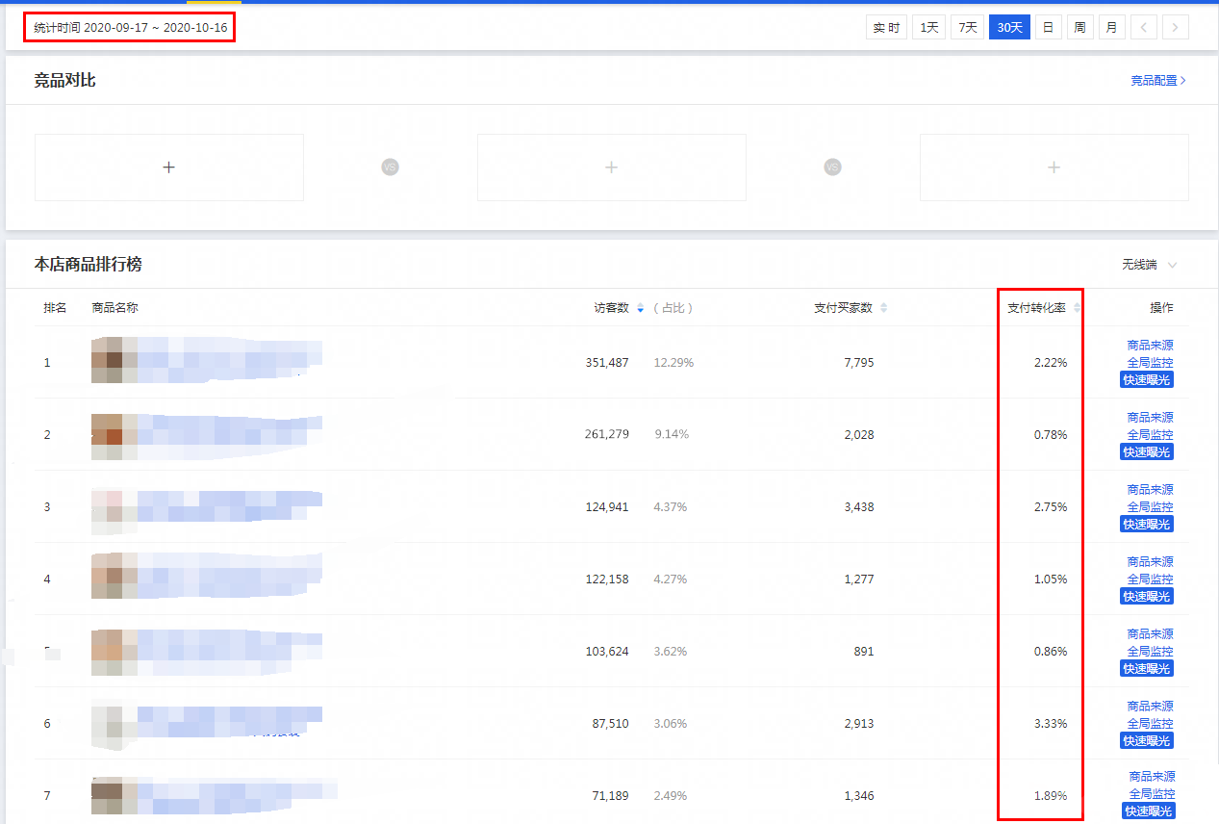Select the 30天 time range
This screenshot has height=824, width=1219.
coord(1009,28)
